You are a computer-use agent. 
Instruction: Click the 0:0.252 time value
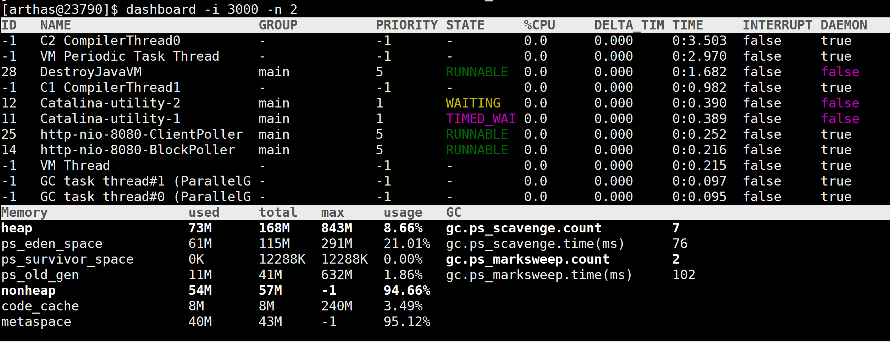[x=700, y=134]
